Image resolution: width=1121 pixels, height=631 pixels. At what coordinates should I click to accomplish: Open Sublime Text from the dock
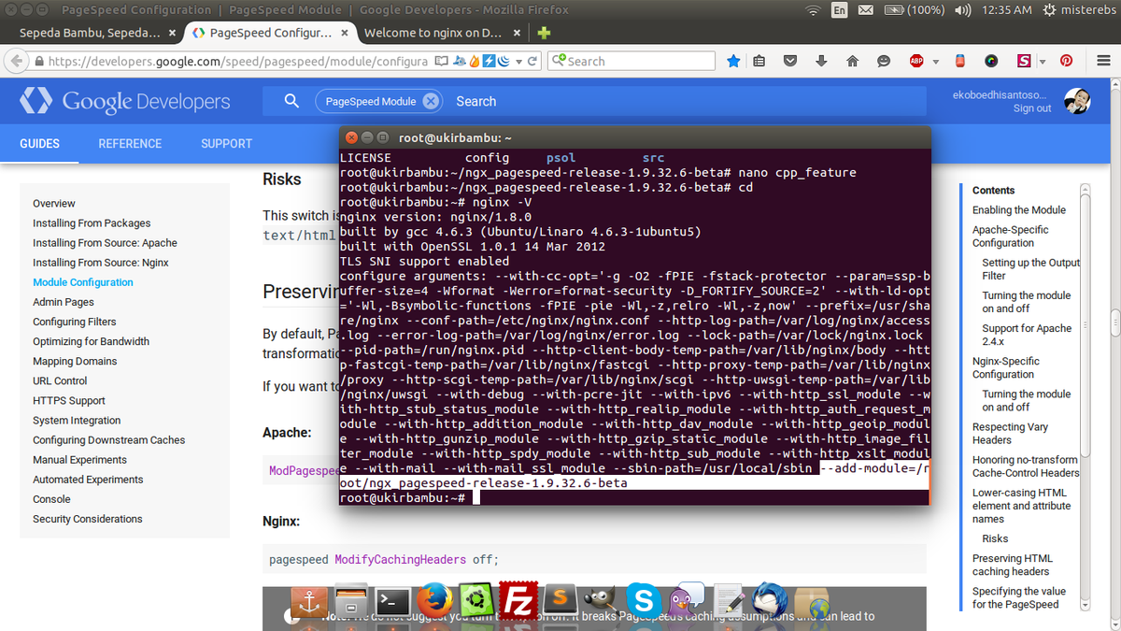click(x=560, y=600)
